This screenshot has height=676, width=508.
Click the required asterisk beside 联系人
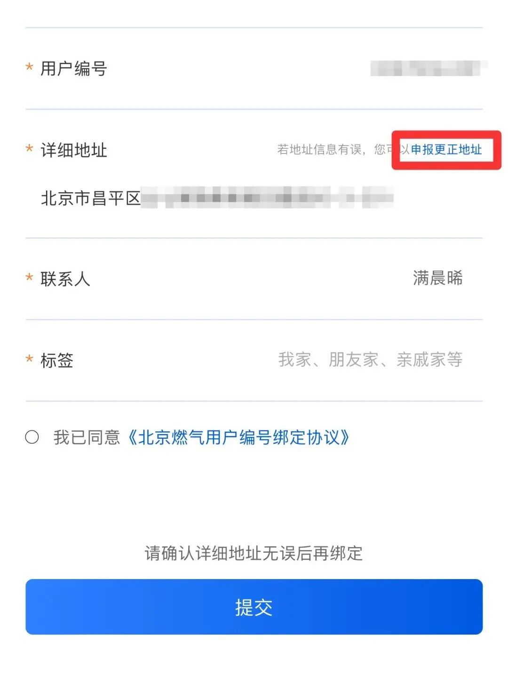29,277
